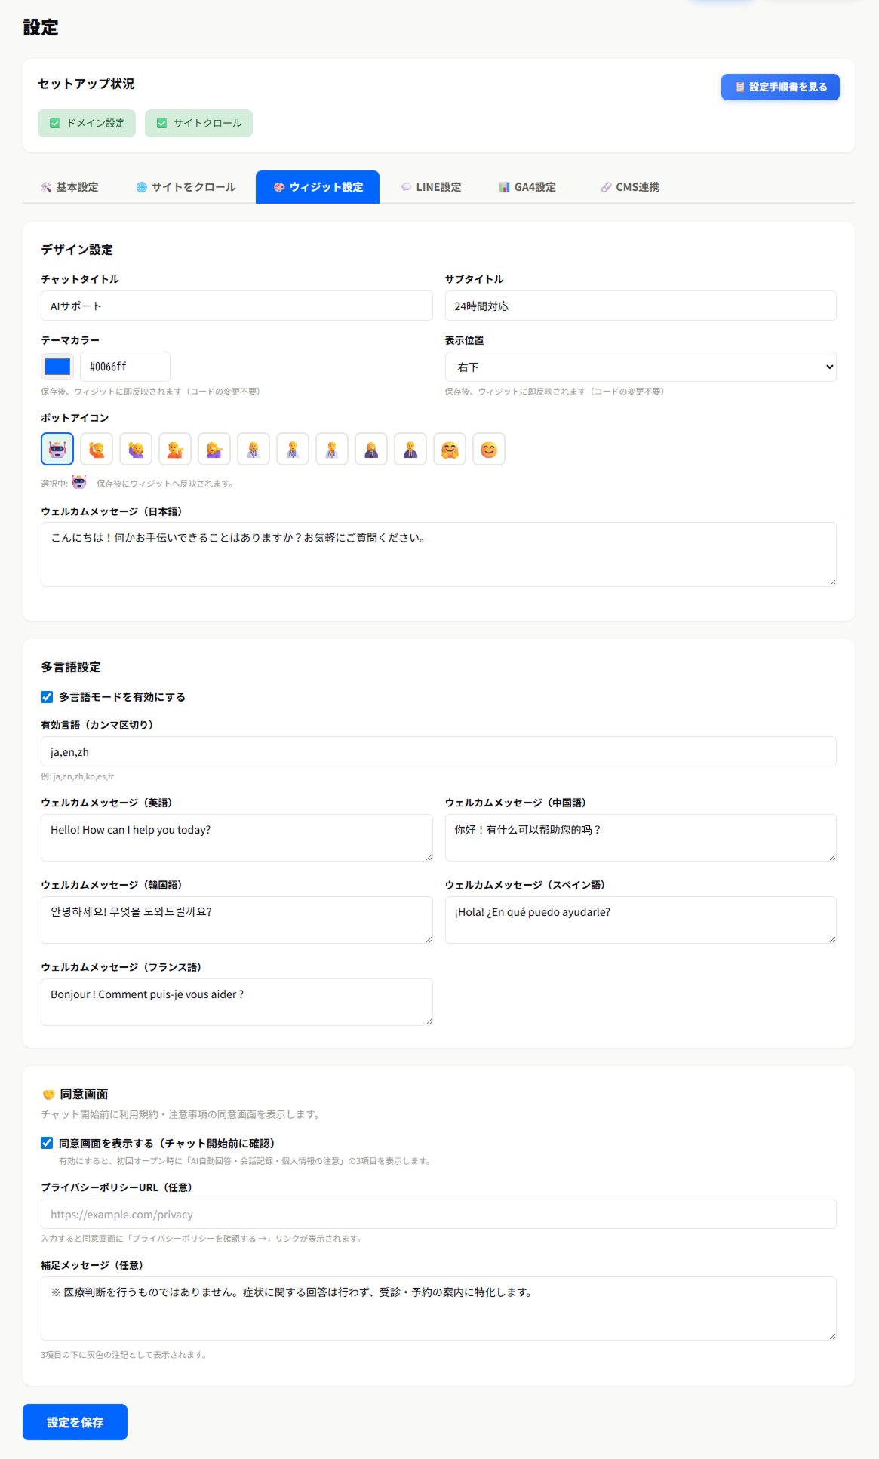The image size is (879, 1459).
Task: Open the setup guide with 設定手順書を見る
Action: coord(780,88)
